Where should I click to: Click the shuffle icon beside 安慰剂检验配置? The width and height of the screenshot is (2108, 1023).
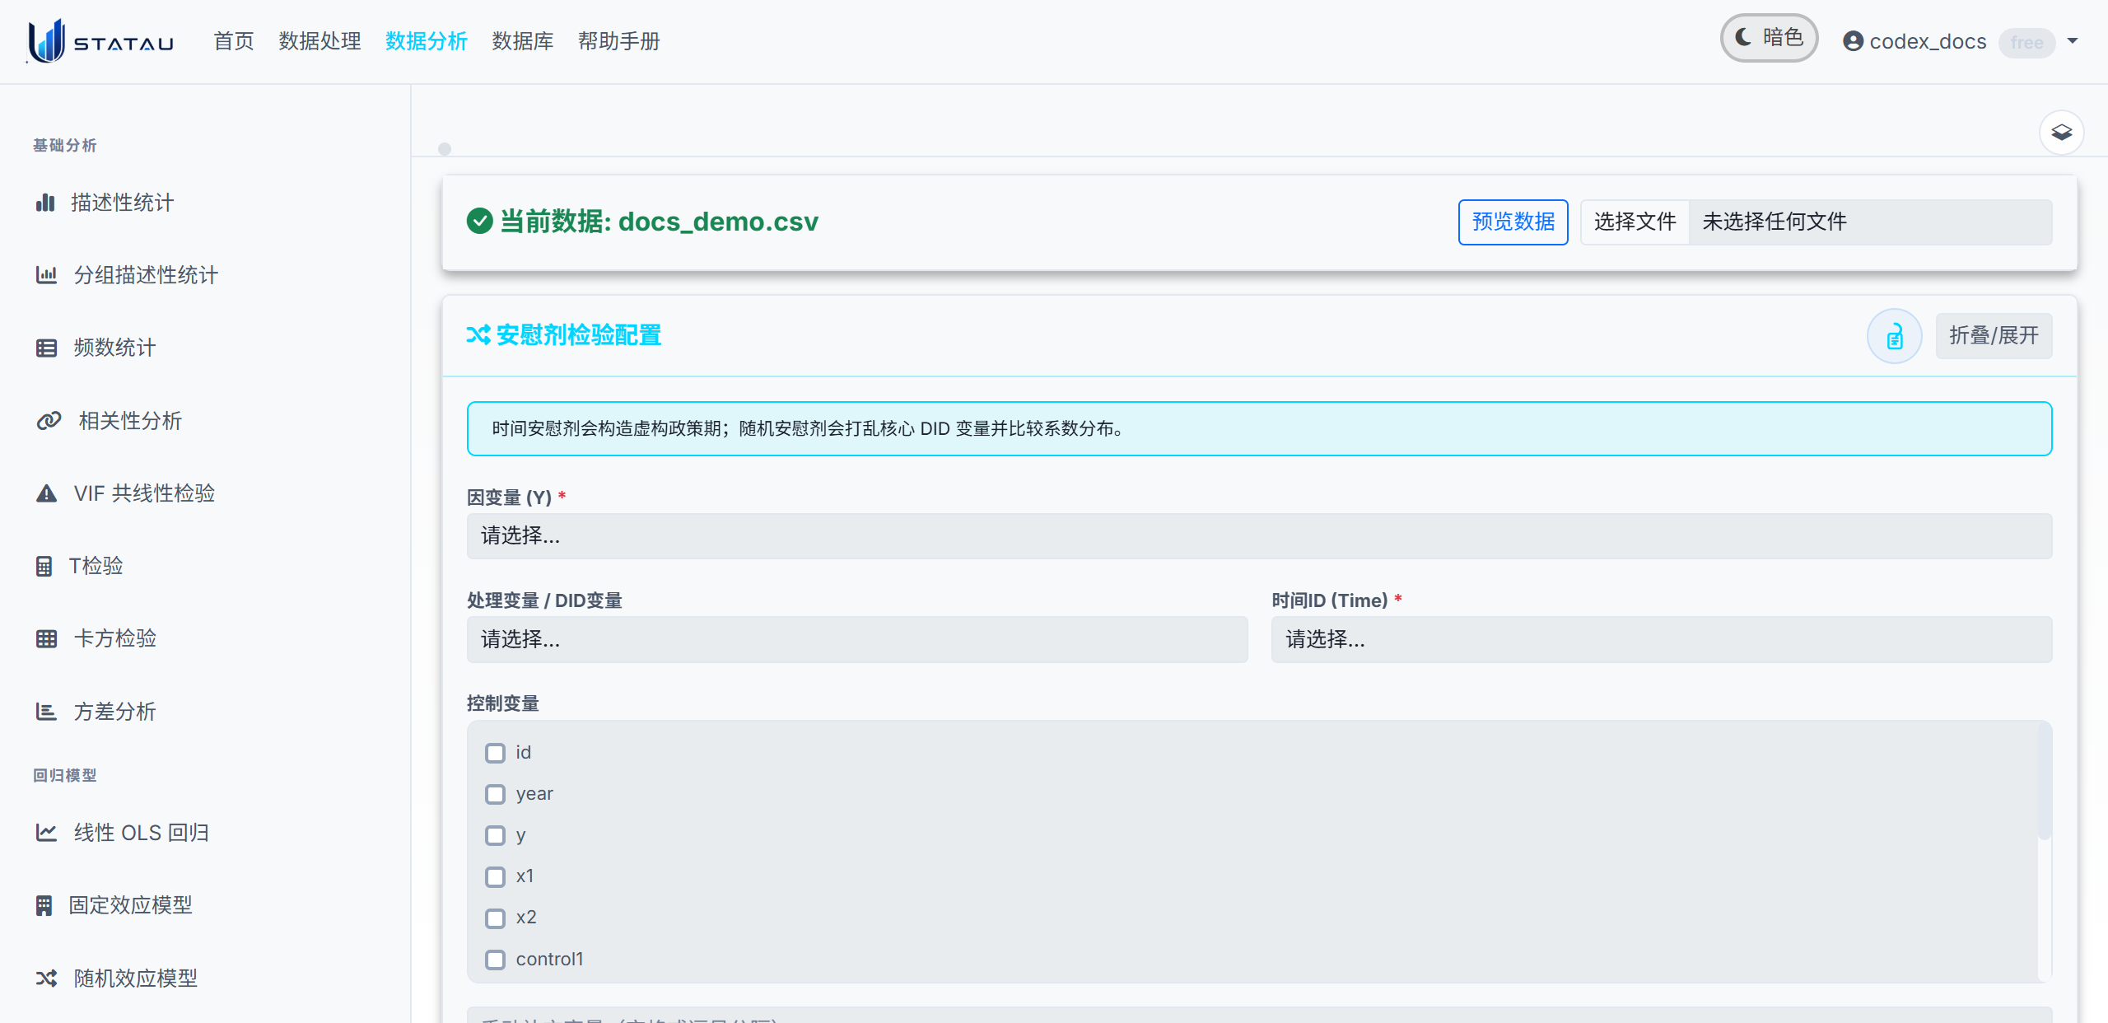coord(478,335)
